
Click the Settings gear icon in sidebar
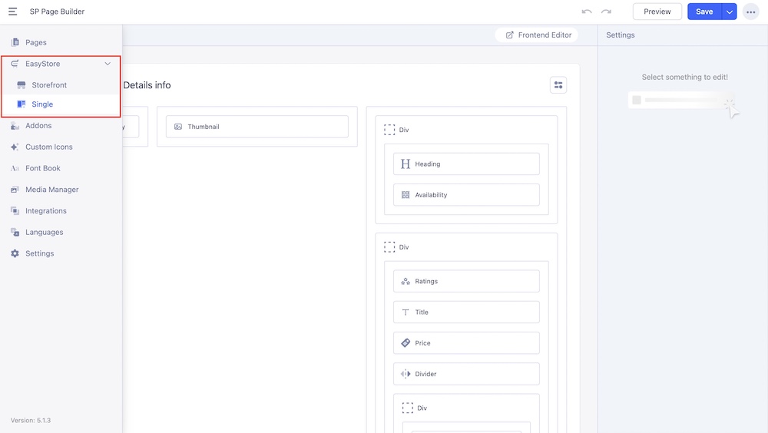[x=15, y=253]
